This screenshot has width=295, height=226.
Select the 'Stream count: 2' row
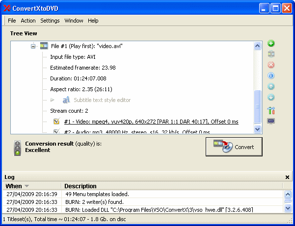[x=69, y=111]
